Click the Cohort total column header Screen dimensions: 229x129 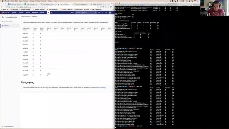click(x=42, y=29)
